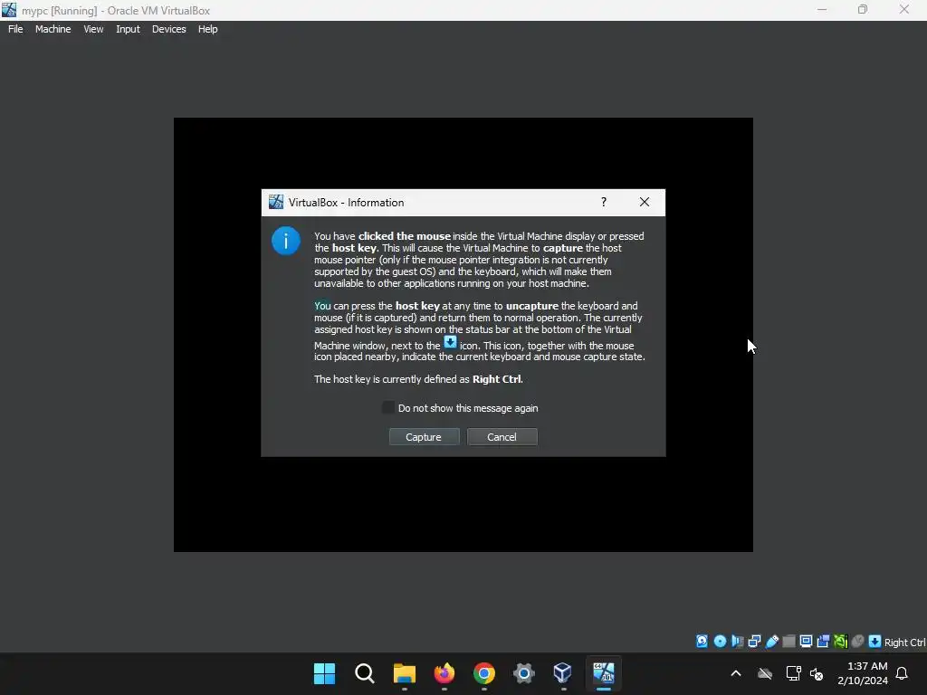The width and height of the screenshot is (927, 695).
Task: Restore down the VirtualBox VM window
Action: coord(863,10)
